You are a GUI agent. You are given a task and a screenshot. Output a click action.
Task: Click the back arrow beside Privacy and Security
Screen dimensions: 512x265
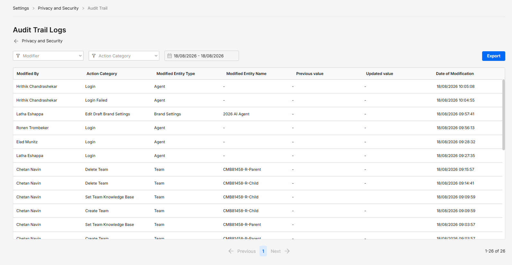coord(16,41)
